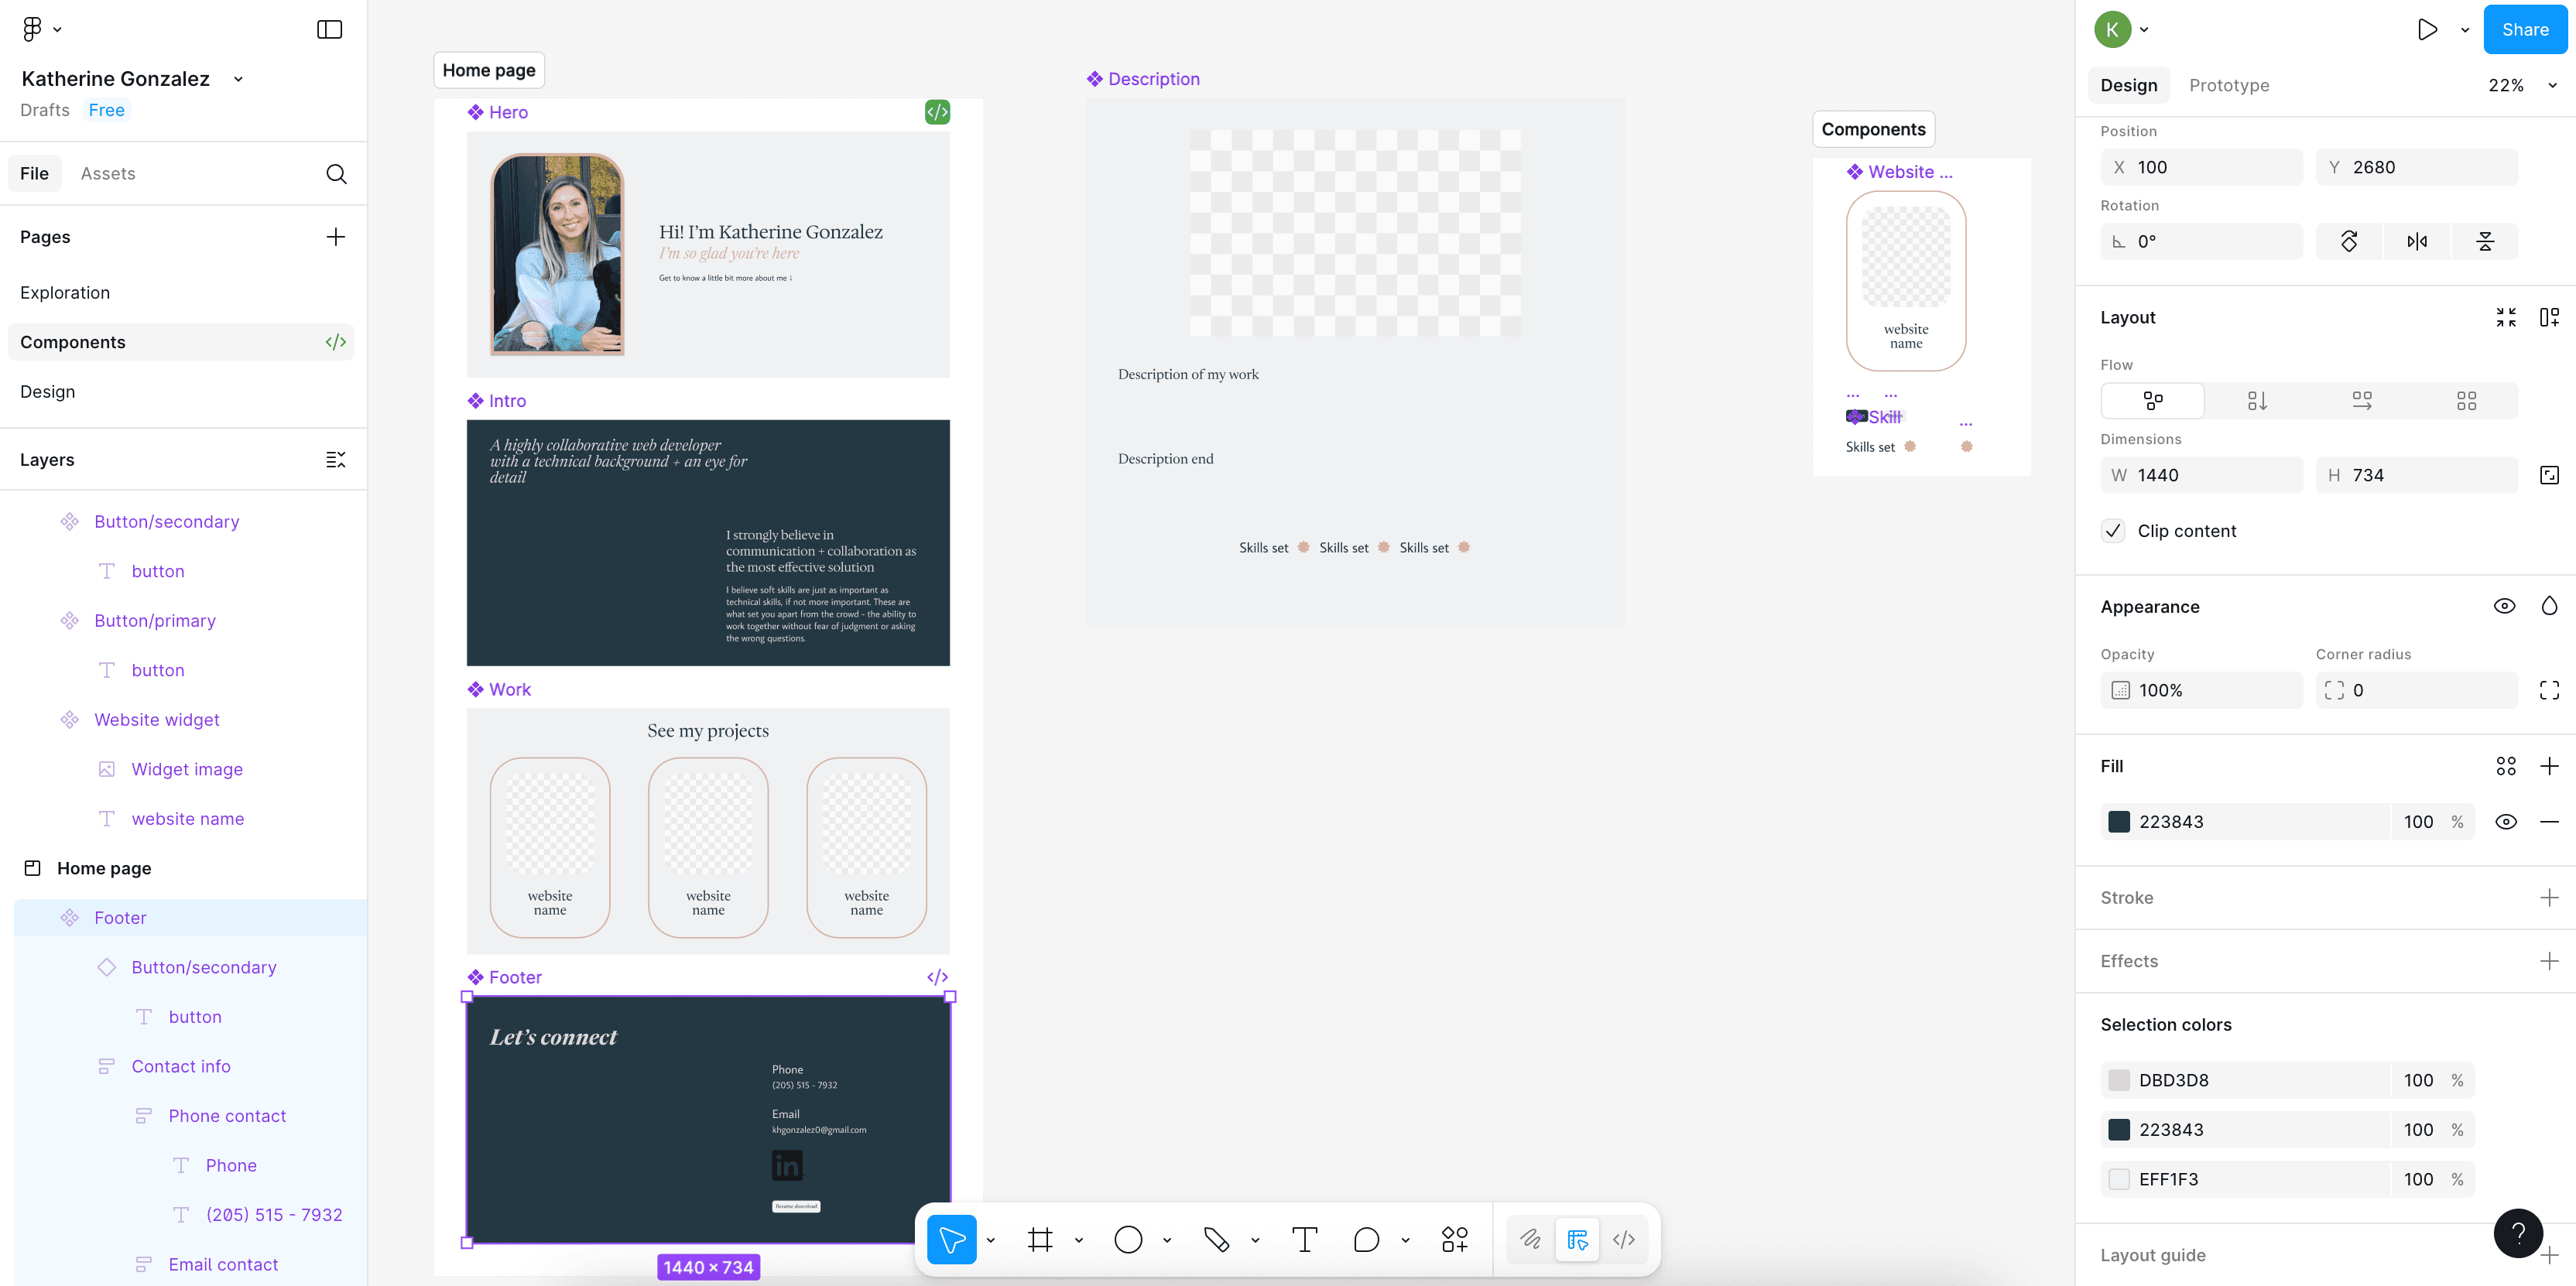Toggle Appearance visibility eye icon
The width and height of the screenshot is (2576, 1286).
click(2504, 606)
